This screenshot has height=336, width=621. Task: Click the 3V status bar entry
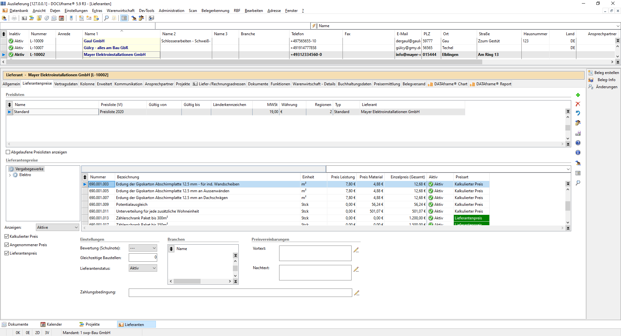47,333
